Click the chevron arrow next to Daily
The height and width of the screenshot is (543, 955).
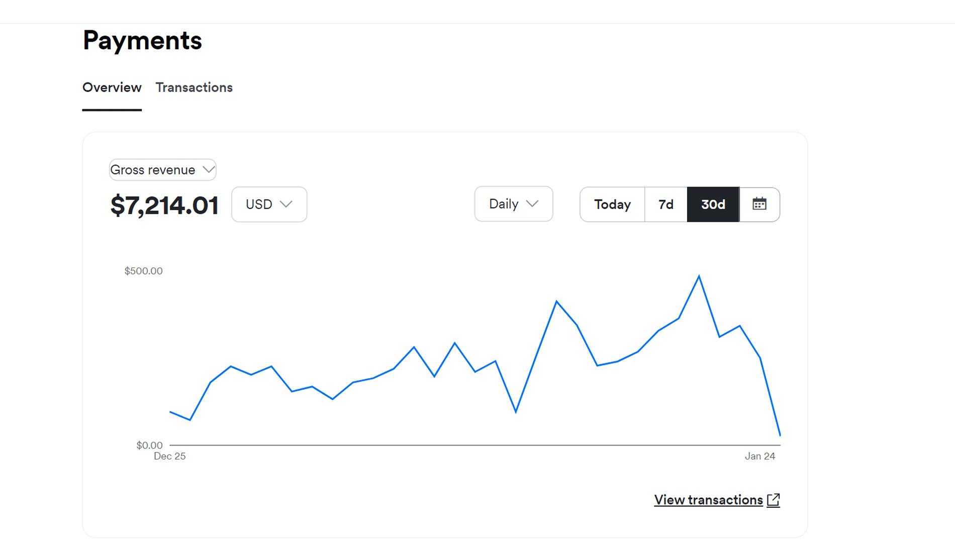pyautogui.click(x=532, y=204)
